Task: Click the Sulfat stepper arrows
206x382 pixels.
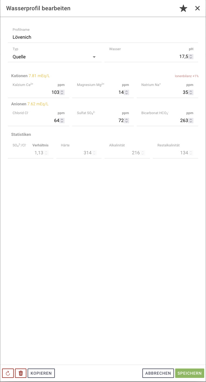Action: [x=126, y=121]
